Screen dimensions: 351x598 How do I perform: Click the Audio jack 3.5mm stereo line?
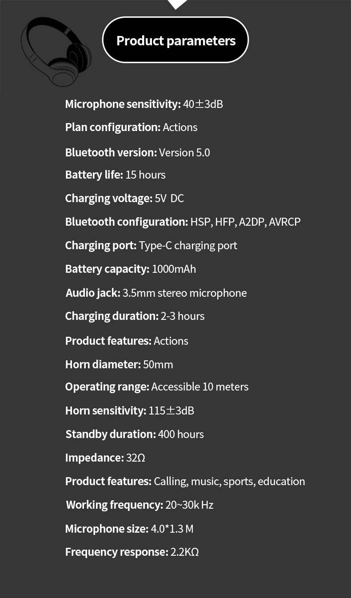tap(156, 293)
